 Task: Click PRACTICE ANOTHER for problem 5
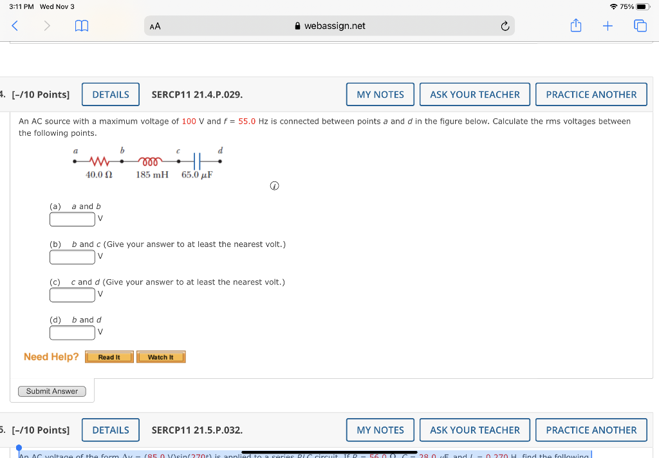click(591, 430)
